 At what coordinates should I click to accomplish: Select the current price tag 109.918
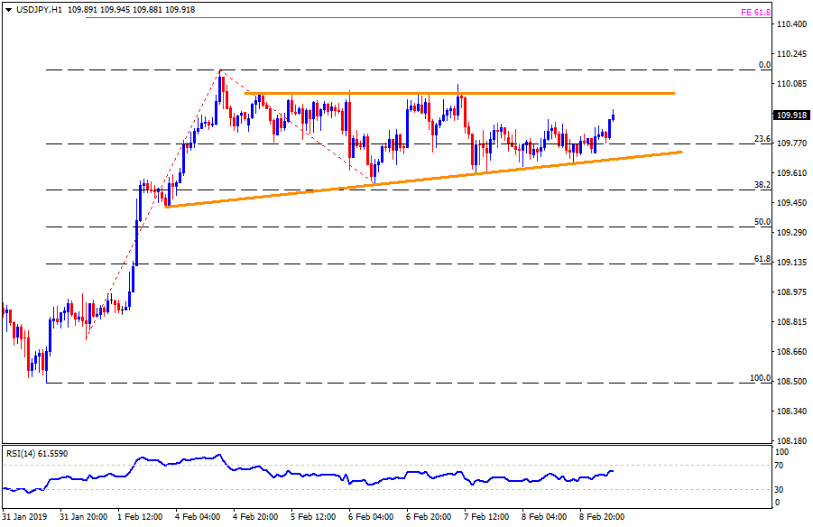point(792,115)
